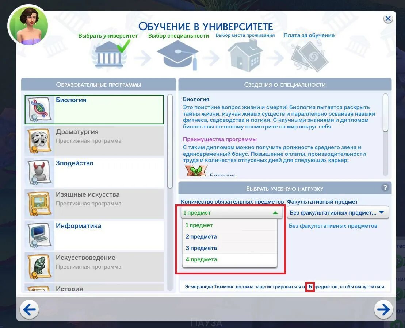Image resolution: width=405 pixels, height=328 pixels.
Task: Select the История program
Action: (94, 288)
